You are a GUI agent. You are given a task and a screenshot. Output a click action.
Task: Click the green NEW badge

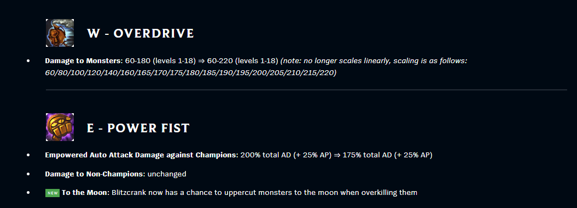point(53,193)
